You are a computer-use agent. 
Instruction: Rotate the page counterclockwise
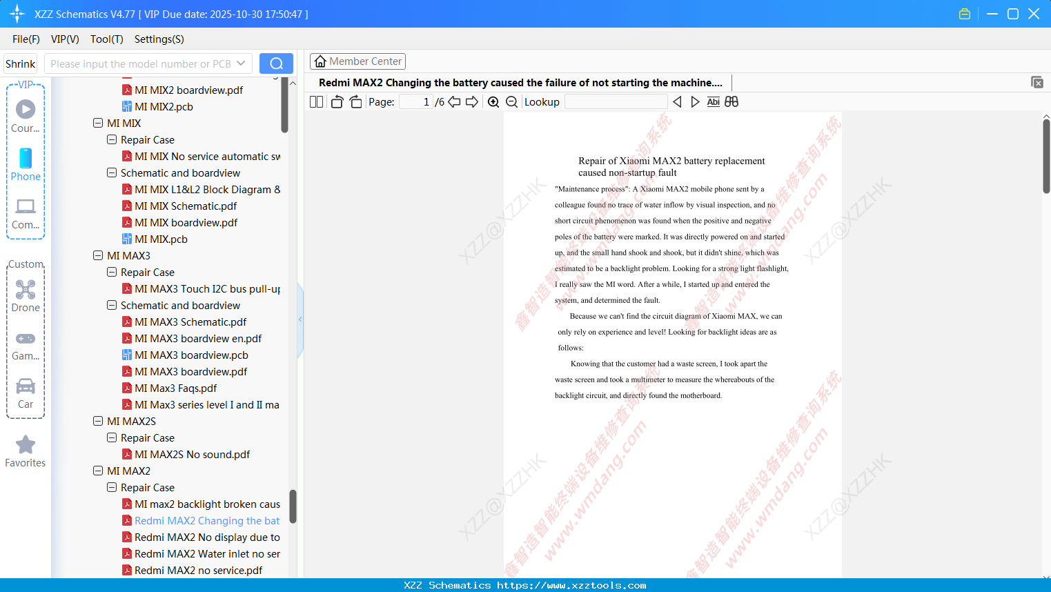[337, 101]
